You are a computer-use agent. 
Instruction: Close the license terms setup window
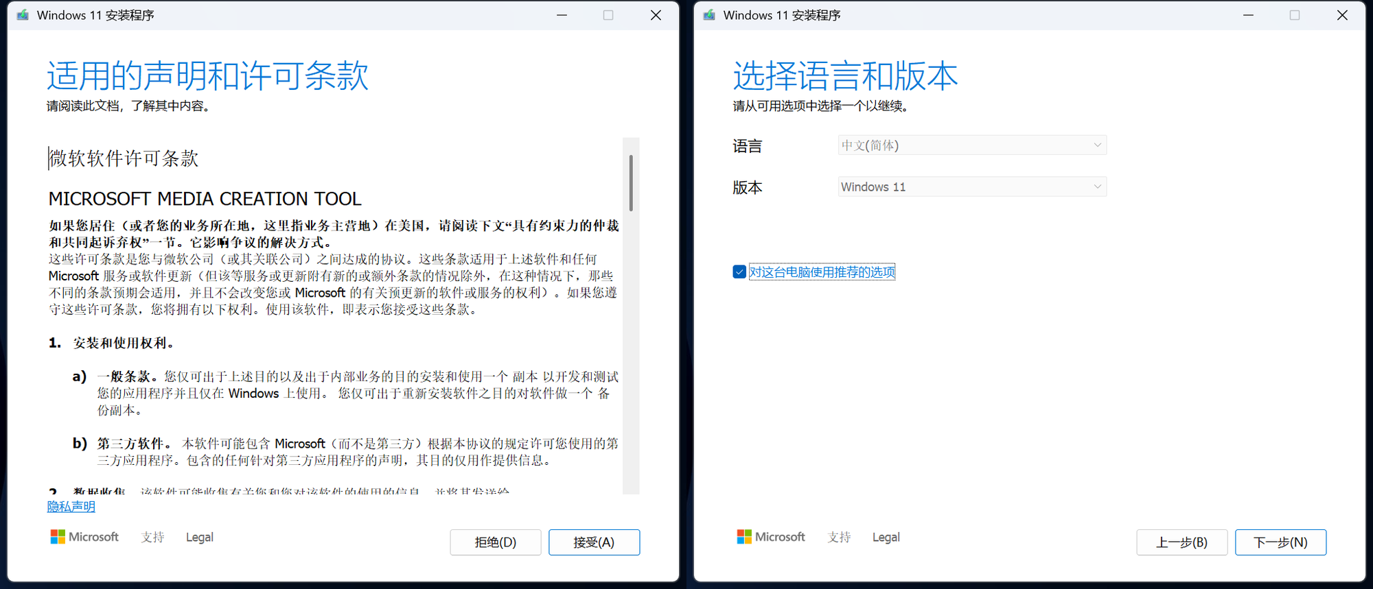point(656,15)
